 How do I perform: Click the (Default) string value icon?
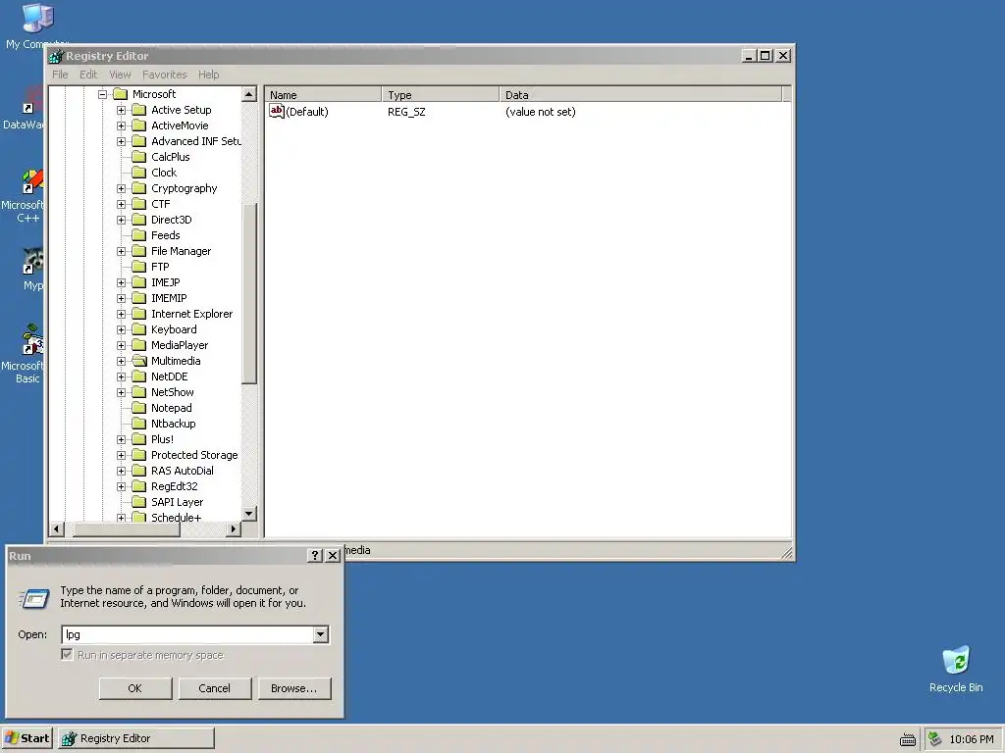click(x=276, y=112)
